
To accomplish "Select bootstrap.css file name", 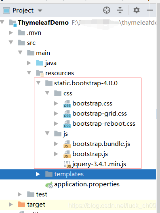I will click(93, 103).
